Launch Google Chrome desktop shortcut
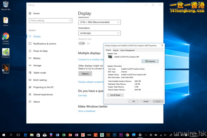Viewport: 207px width, 138px height. 6,39
